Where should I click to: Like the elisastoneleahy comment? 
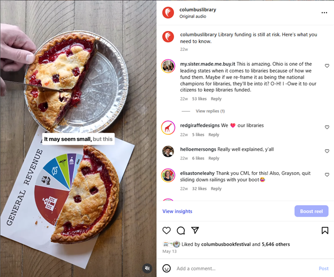point(327,175)
